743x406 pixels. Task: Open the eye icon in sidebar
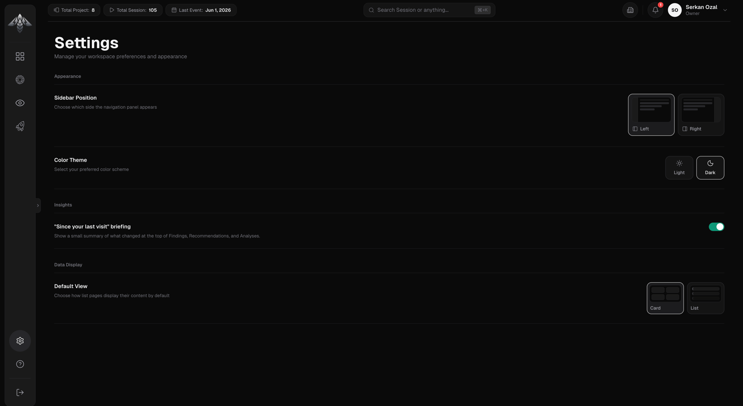[x=20, y=103]
